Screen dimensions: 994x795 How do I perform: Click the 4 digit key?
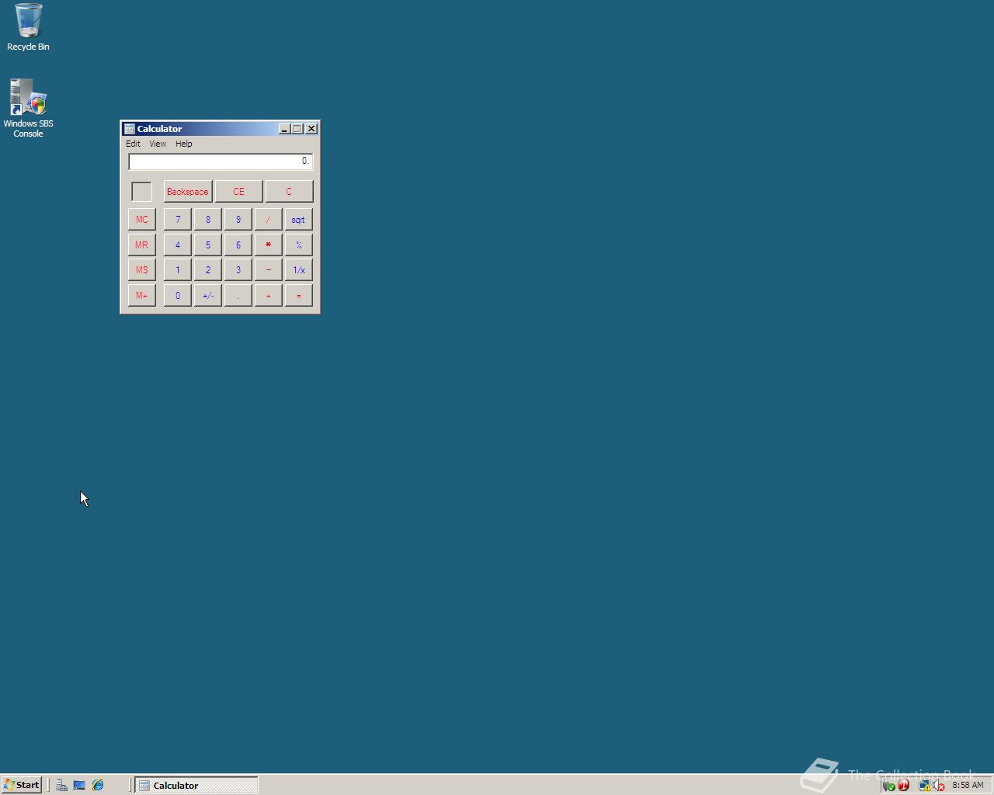click(x=177, y=245)
